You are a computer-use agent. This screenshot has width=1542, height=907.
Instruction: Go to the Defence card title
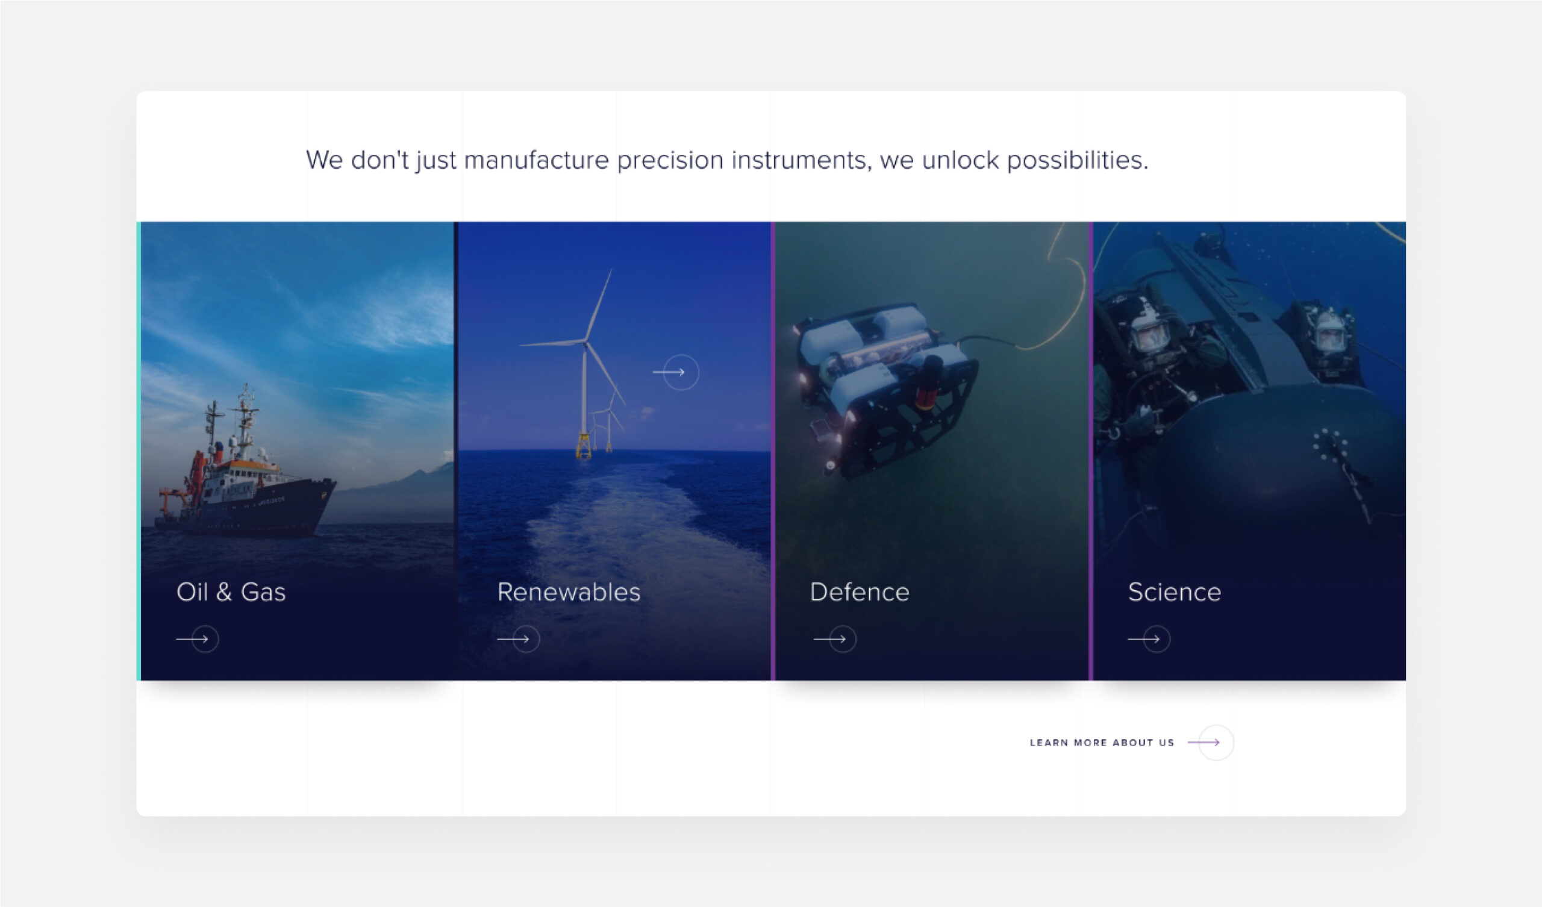(x=860, y=592)
